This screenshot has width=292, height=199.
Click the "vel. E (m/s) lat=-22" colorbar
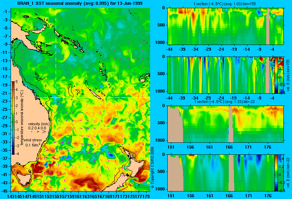[x=276, y=173]
